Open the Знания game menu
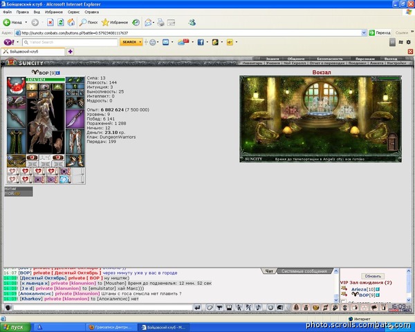Screen dimensions: 415x332 point(273,59)
